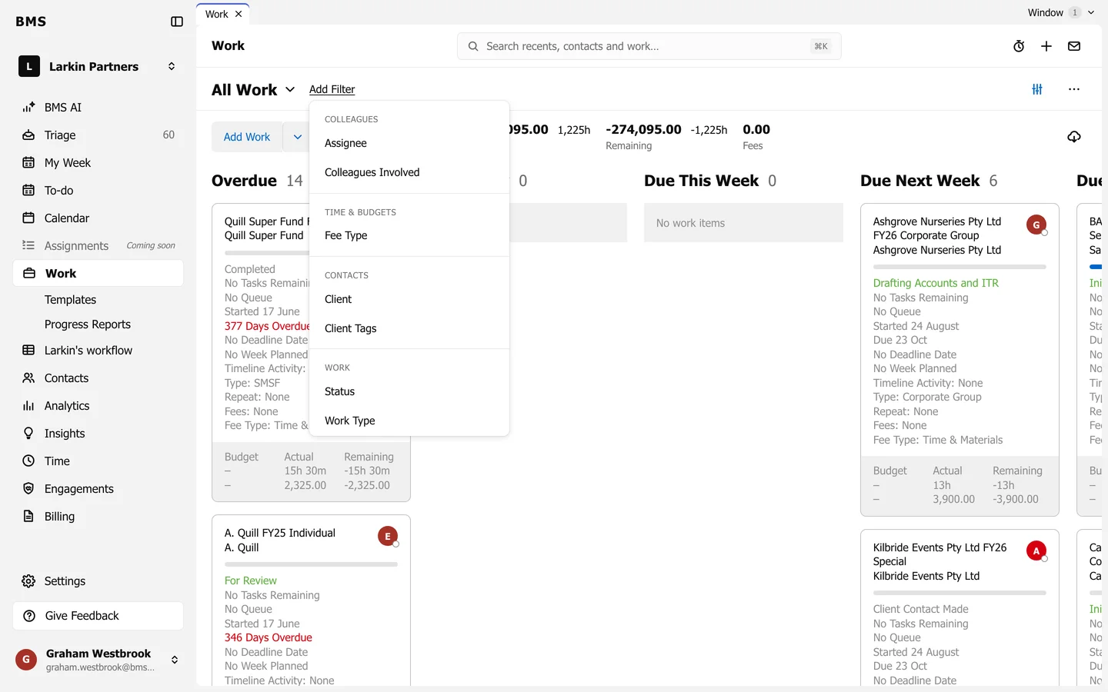Open the Ashgrove Nurseries FY26 Corporate Group card
This screenshot has height=692, width=1108.
tap(959, 360)
